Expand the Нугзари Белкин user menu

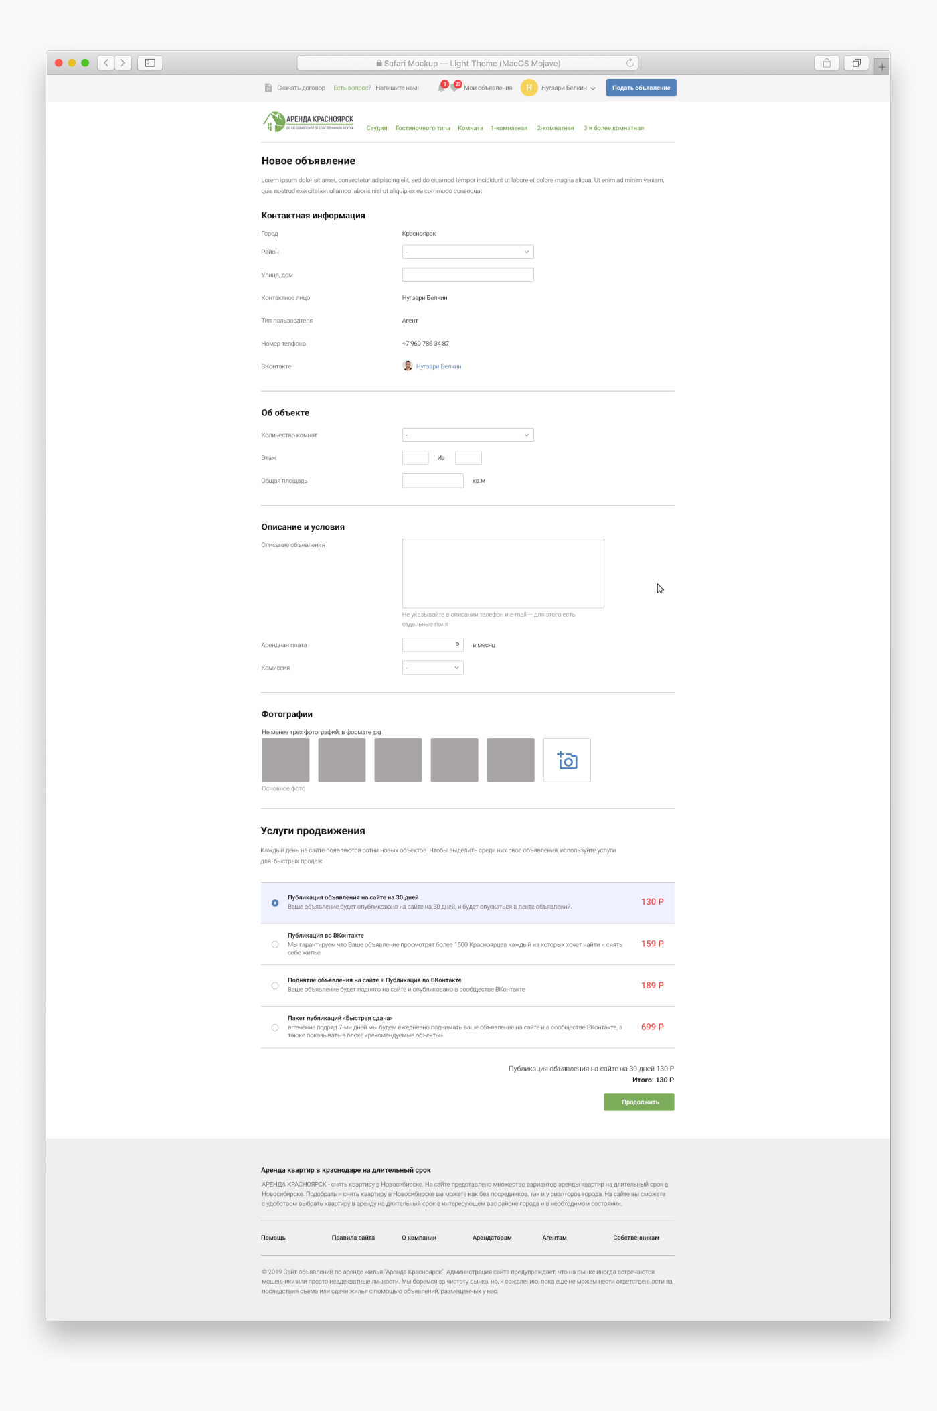point(568,88)
